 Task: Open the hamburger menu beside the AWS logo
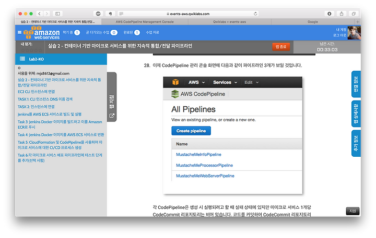point(20,32)
